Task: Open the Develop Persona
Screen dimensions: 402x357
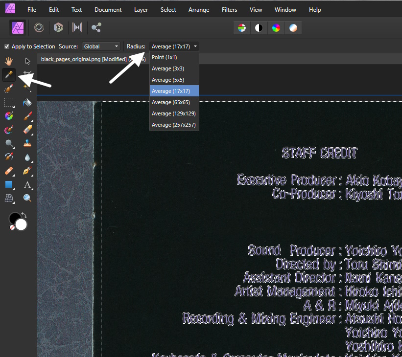Action: (58, 28)
